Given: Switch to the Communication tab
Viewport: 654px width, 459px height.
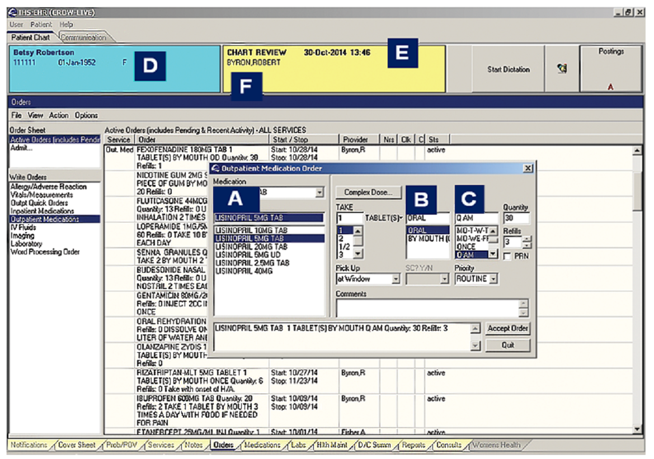Looking at the screenshot, I should [x=83, y=37].
